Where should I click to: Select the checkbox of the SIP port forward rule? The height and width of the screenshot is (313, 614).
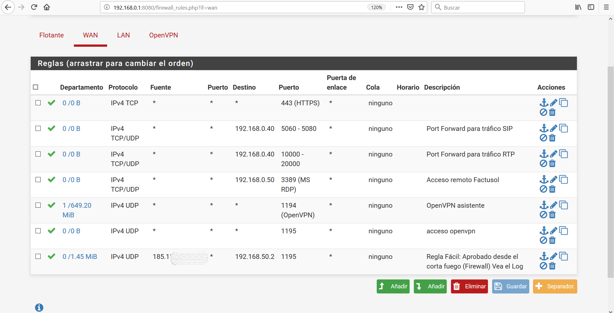coord(38,128)
